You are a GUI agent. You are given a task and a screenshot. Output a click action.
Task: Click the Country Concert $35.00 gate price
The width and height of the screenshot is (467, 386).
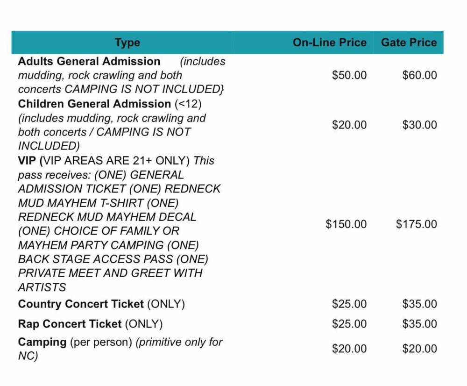point(420,304)
